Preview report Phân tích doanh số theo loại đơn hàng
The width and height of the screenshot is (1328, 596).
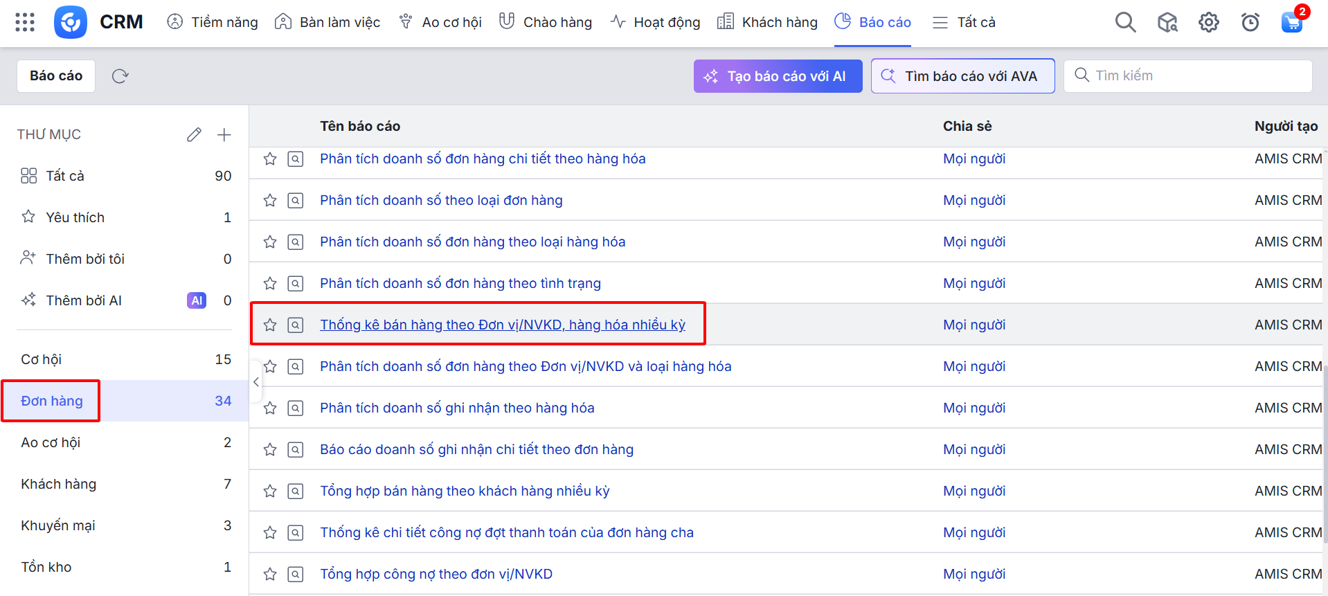coord(296,201)
